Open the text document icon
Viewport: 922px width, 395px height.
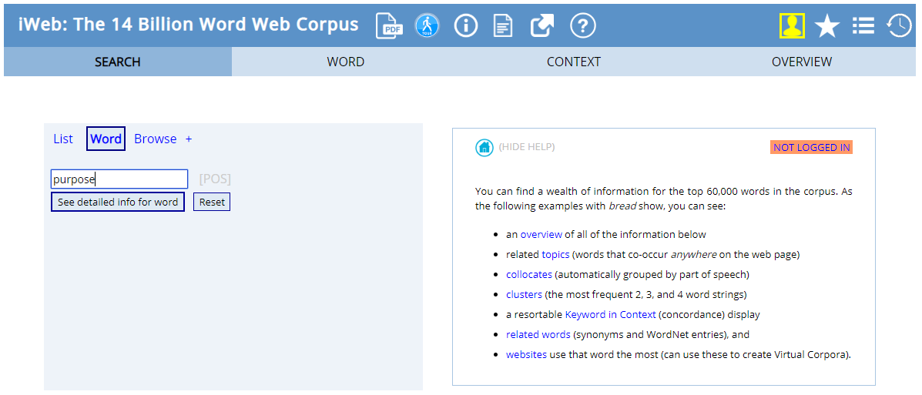(503, 26)
